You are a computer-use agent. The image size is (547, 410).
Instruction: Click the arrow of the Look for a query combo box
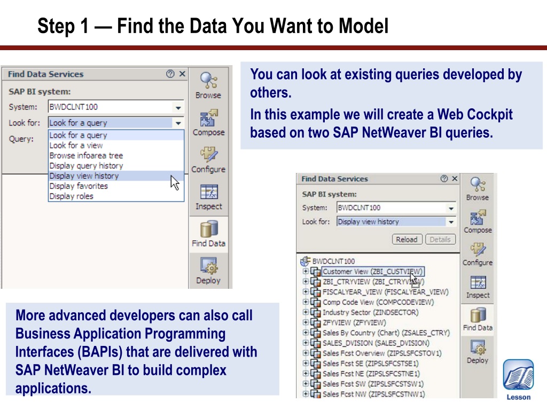click(x=178, y=123)
